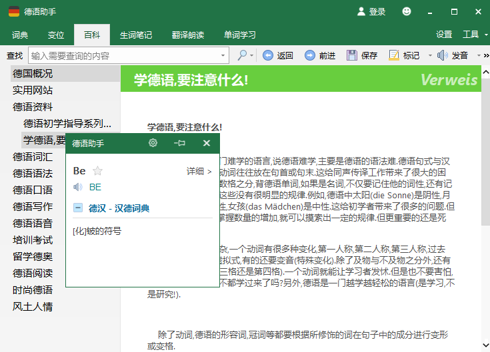Viewport: 490px width, 352px height.
Task: Open the search history dropdown arrow
Action: pos(223,56)
